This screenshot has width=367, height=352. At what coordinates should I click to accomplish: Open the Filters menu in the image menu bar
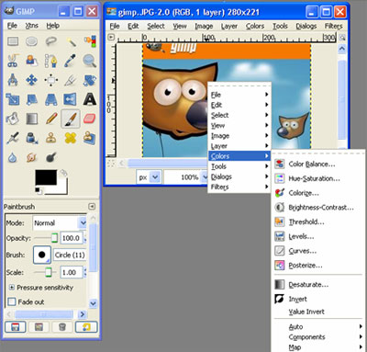[x=333, y=27]
